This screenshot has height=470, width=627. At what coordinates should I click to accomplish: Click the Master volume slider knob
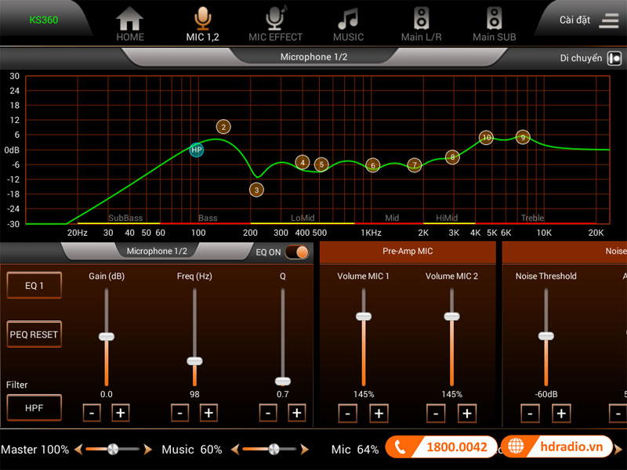[x=113, y=450]
